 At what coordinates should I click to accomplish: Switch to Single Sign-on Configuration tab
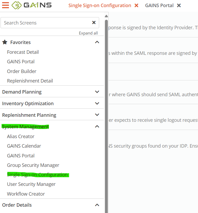pyautogui.click(x=100, y=6)
